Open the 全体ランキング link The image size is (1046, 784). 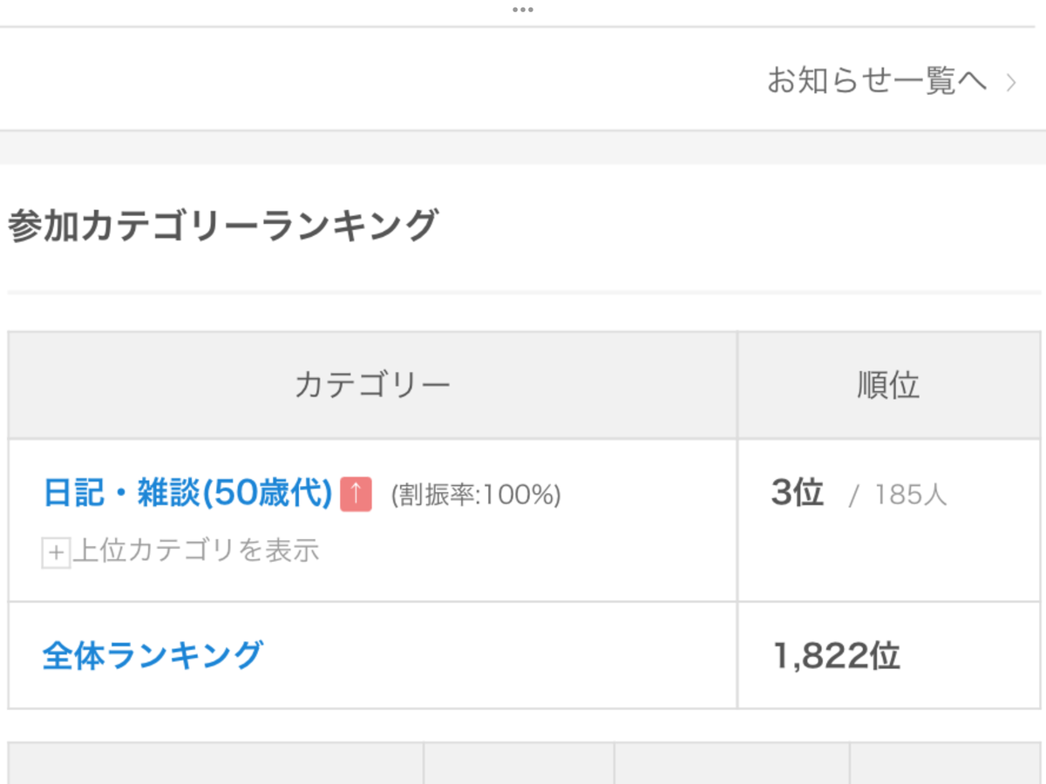(153, 654)
